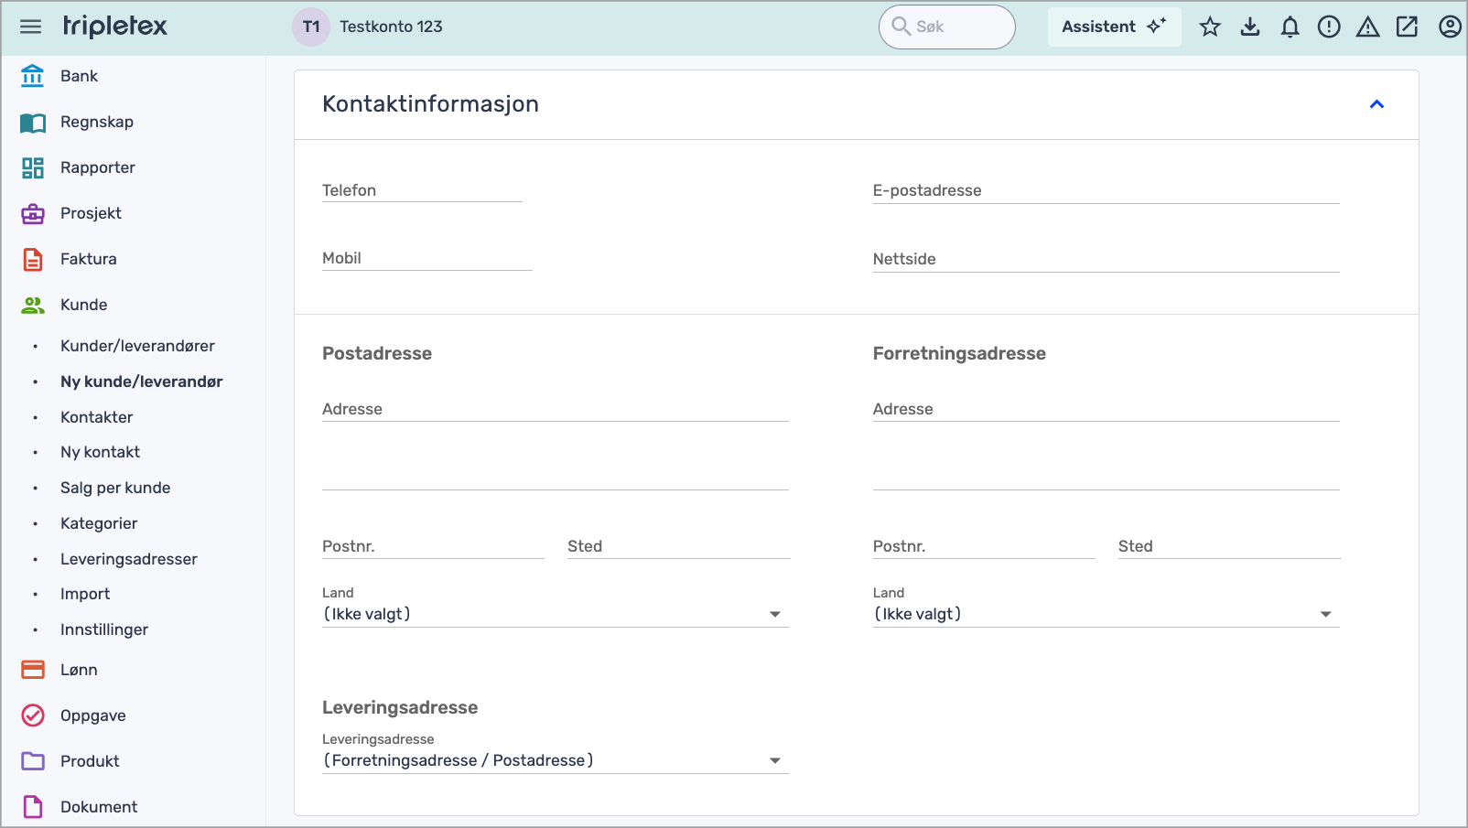
Task: Go to the Regnskap menu item
Action: 96,122
